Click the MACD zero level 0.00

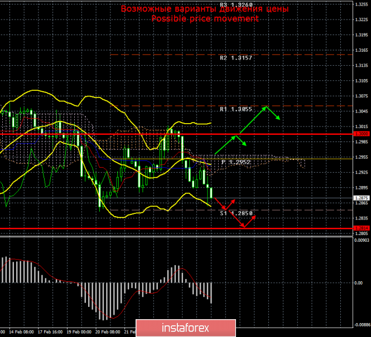pos(359,282)
